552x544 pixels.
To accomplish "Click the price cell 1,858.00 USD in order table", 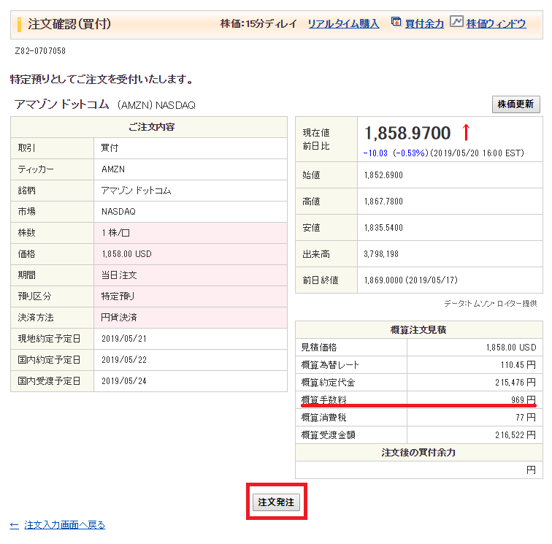I will 191,254.
